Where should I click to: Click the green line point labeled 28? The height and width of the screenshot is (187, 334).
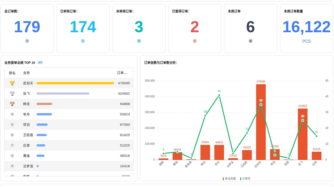point(205,116)
